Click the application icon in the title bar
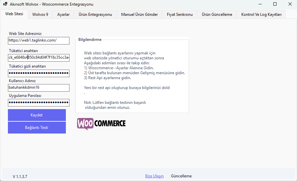 point(5,4)
